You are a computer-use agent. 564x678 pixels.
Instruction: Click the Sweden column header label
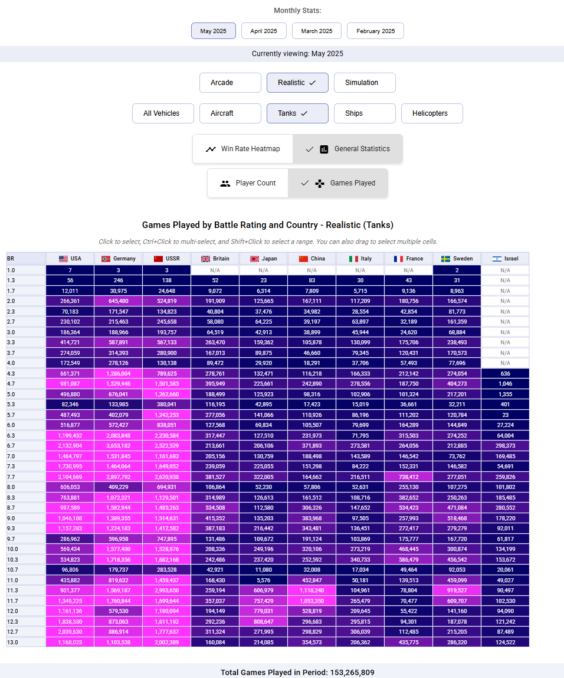463,259
